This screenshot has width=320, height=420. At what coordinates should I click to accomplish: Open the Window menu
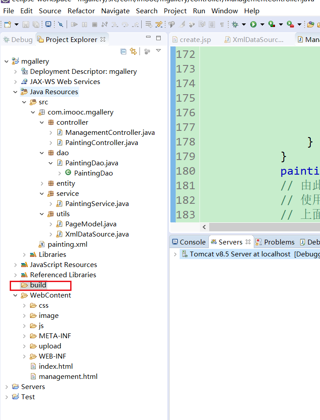[x=225, y=11]
